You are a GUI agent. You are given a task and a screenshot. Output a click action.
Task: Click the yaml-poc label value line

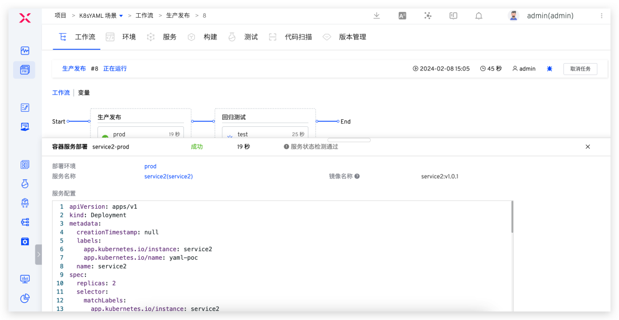pyautogui.click(x=140, y=257)
